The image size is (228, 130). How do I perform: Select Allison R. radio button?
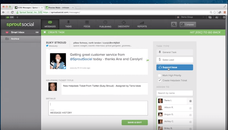pyautogui.click(x=190, y=108)
